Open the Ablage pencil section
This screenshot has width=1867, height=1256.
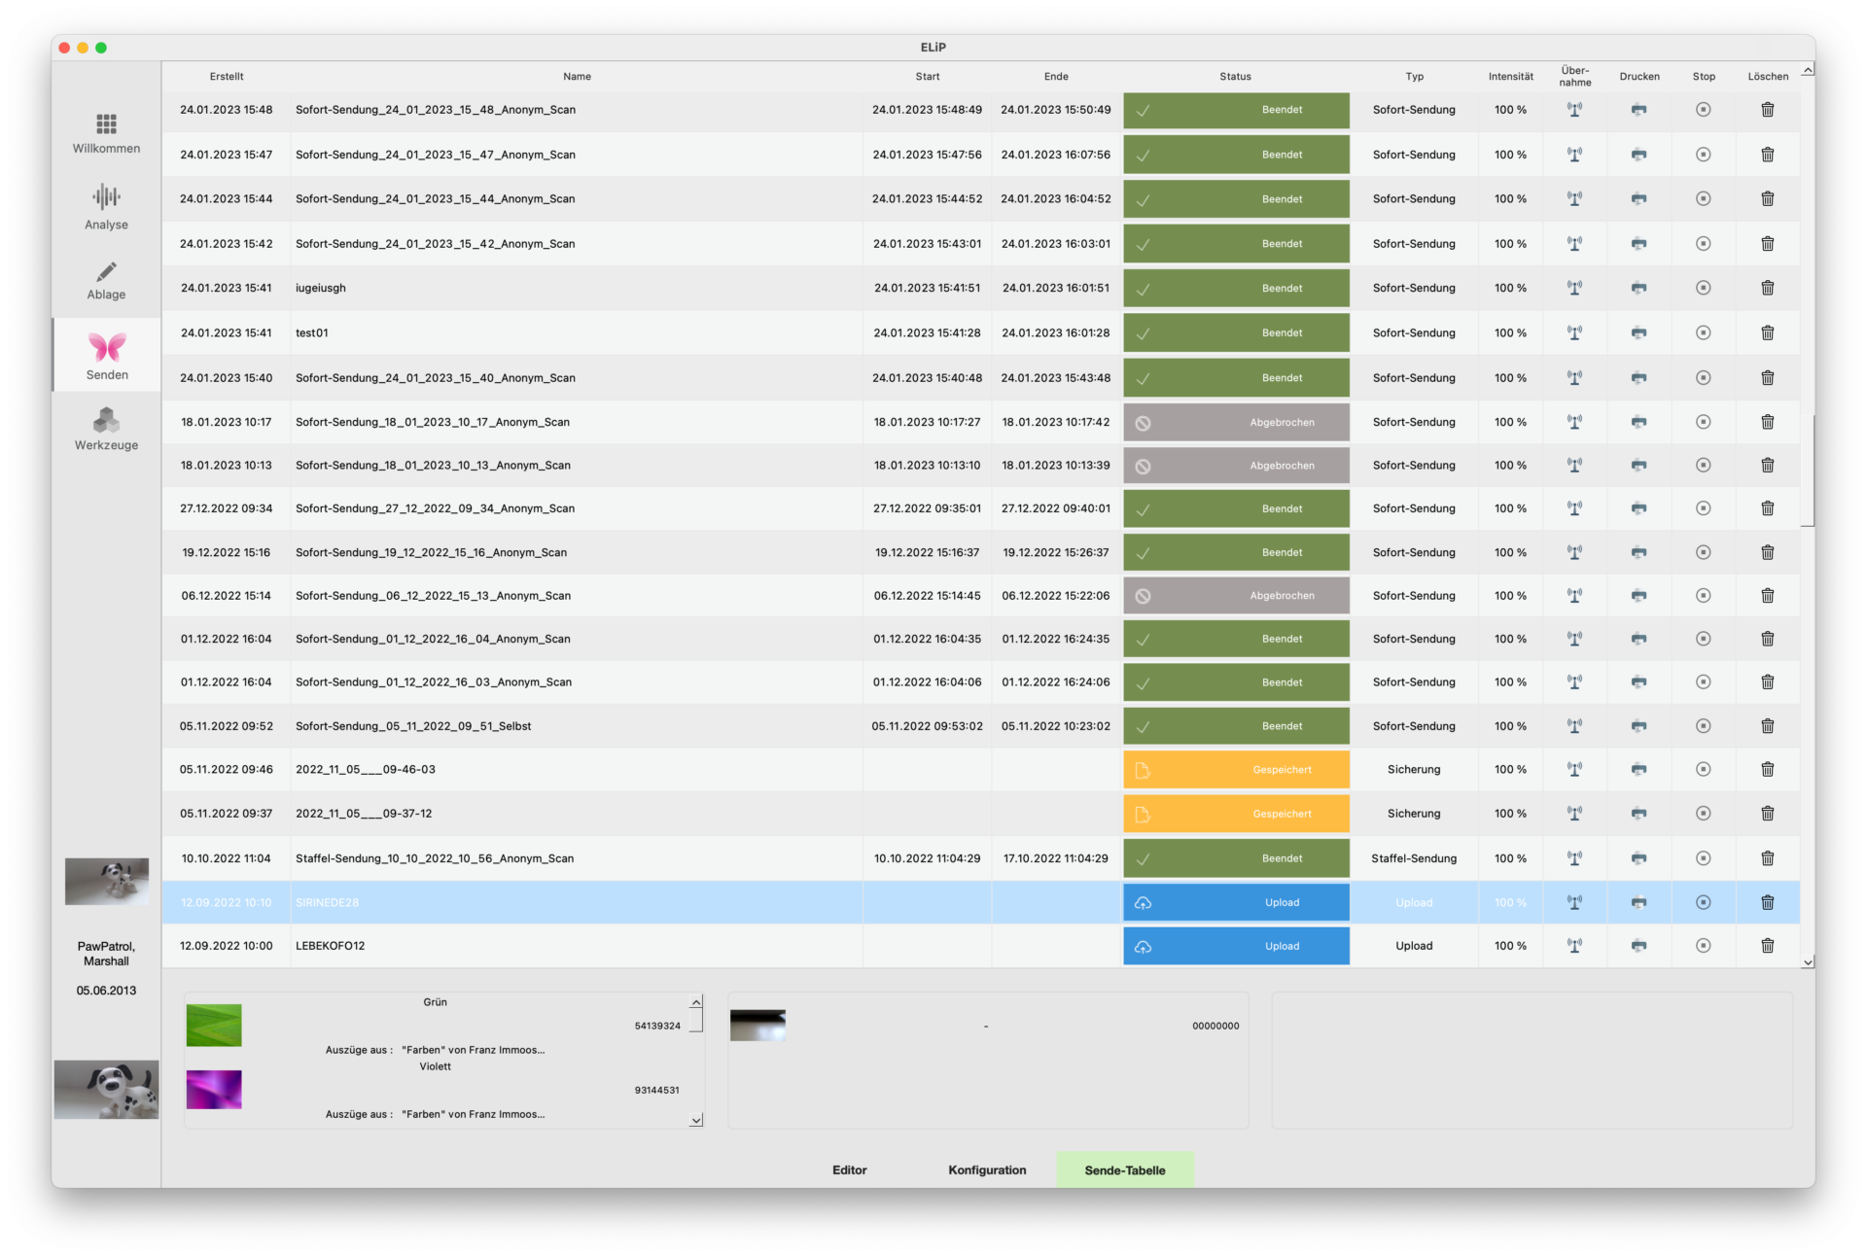(x=106, y=272)
